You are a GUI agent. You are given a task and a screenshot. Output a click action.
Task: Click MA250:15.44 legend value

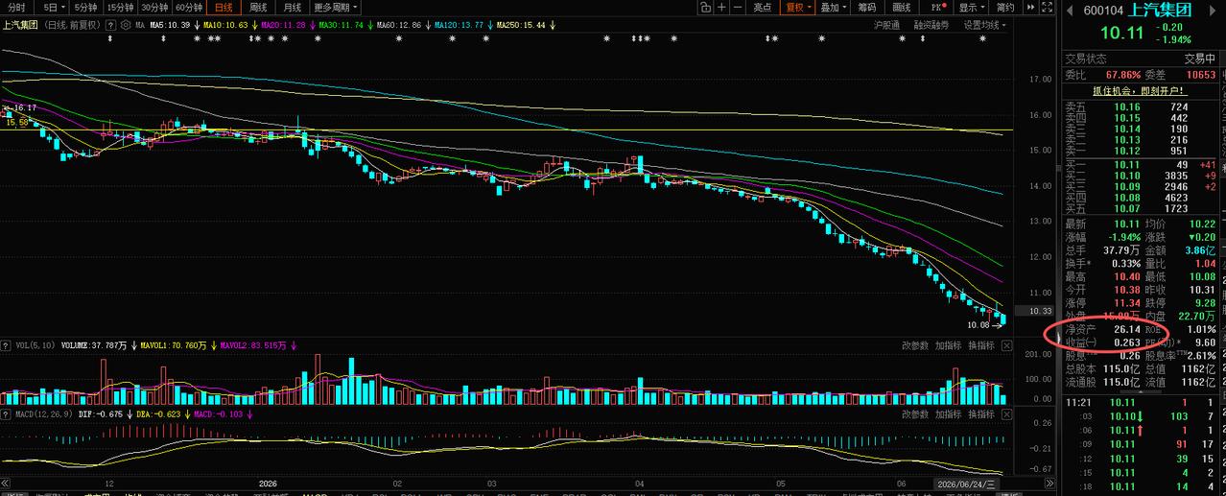click(x=521, y=25)
